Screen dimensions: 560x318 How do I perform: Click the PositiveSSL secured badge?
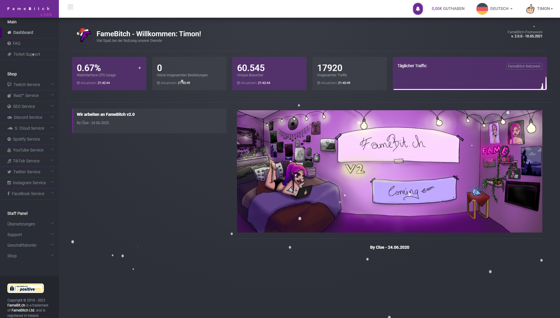tap(26, 288)
